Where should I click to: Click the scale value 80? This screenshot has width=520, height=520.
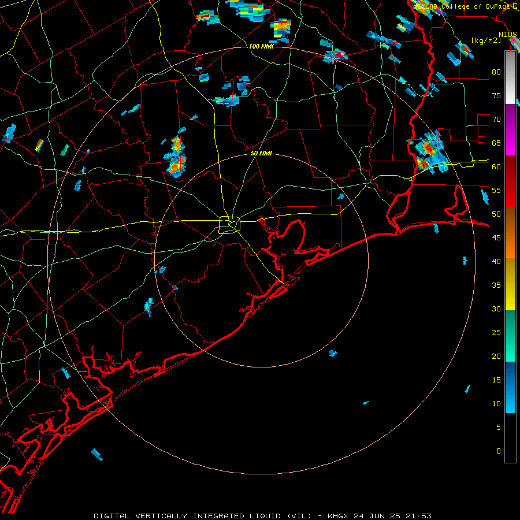pos(496,72)
